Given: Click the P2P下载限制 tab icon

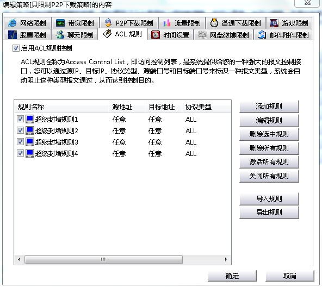Looking at the screenshot, I should (x=108, y=23).
